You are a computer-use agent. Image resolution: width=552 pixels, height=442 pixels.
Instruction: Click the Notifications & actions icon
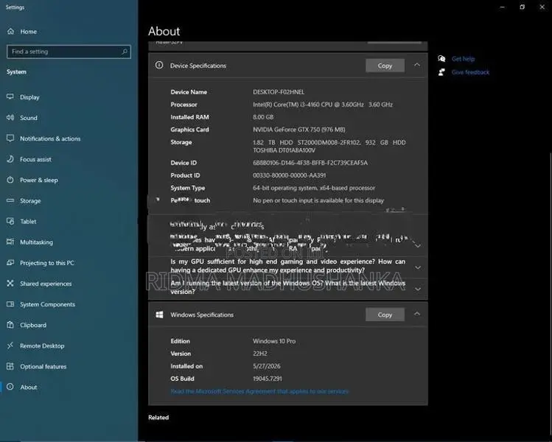[10, 138]
